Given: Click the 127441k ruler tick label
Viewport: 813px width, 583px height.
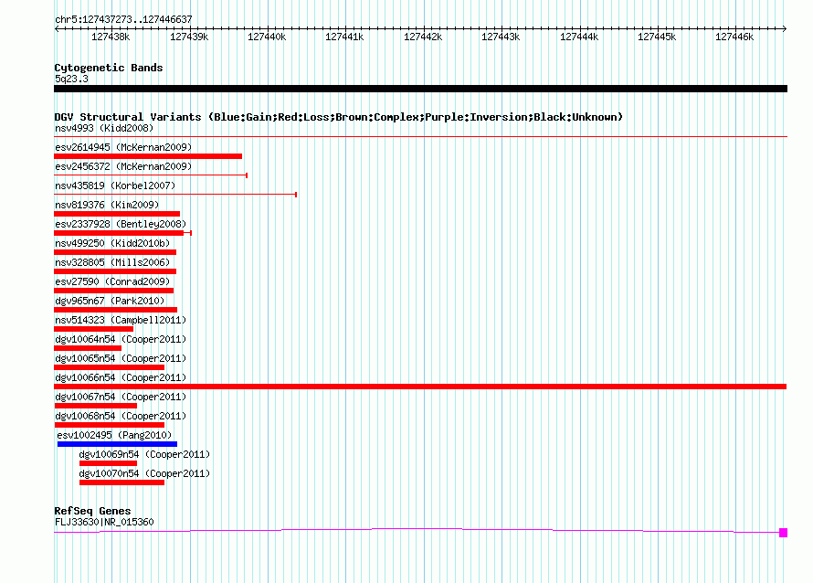Looking at the screenshot, I should pyautogui.click(x=344, y=37).
